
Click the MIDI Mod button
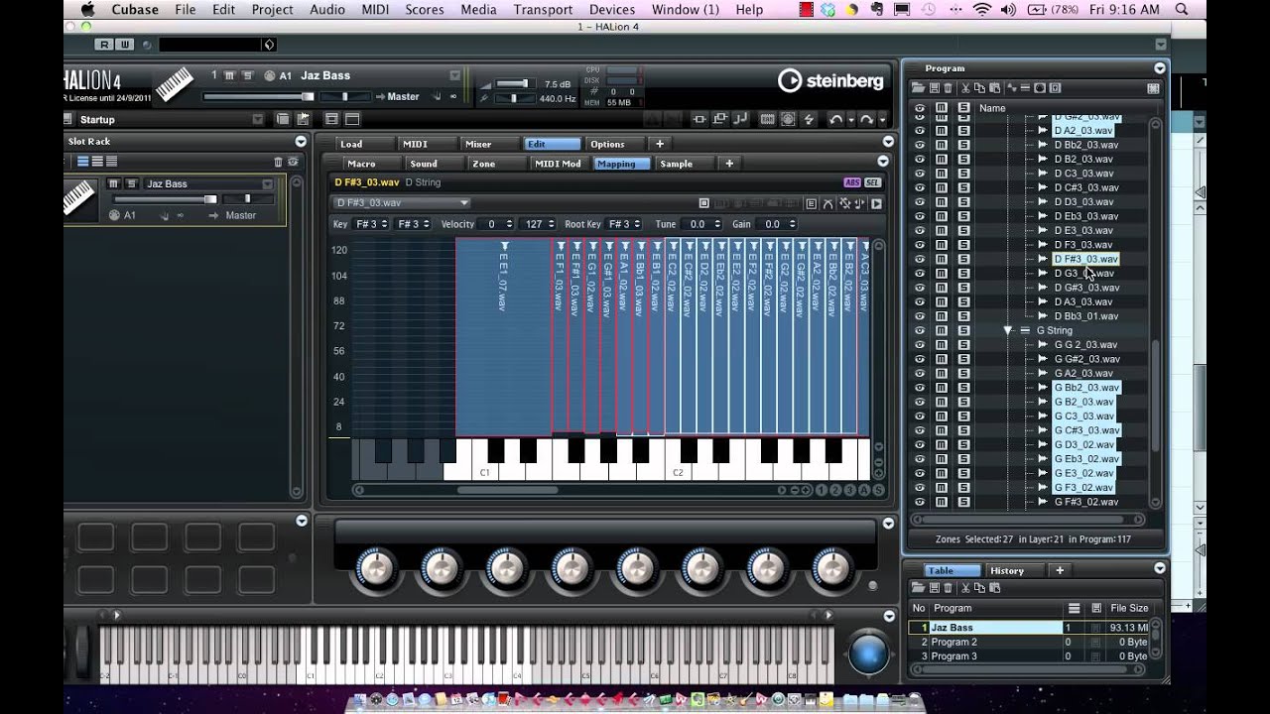pyautogui.click(x=558, y=164)
